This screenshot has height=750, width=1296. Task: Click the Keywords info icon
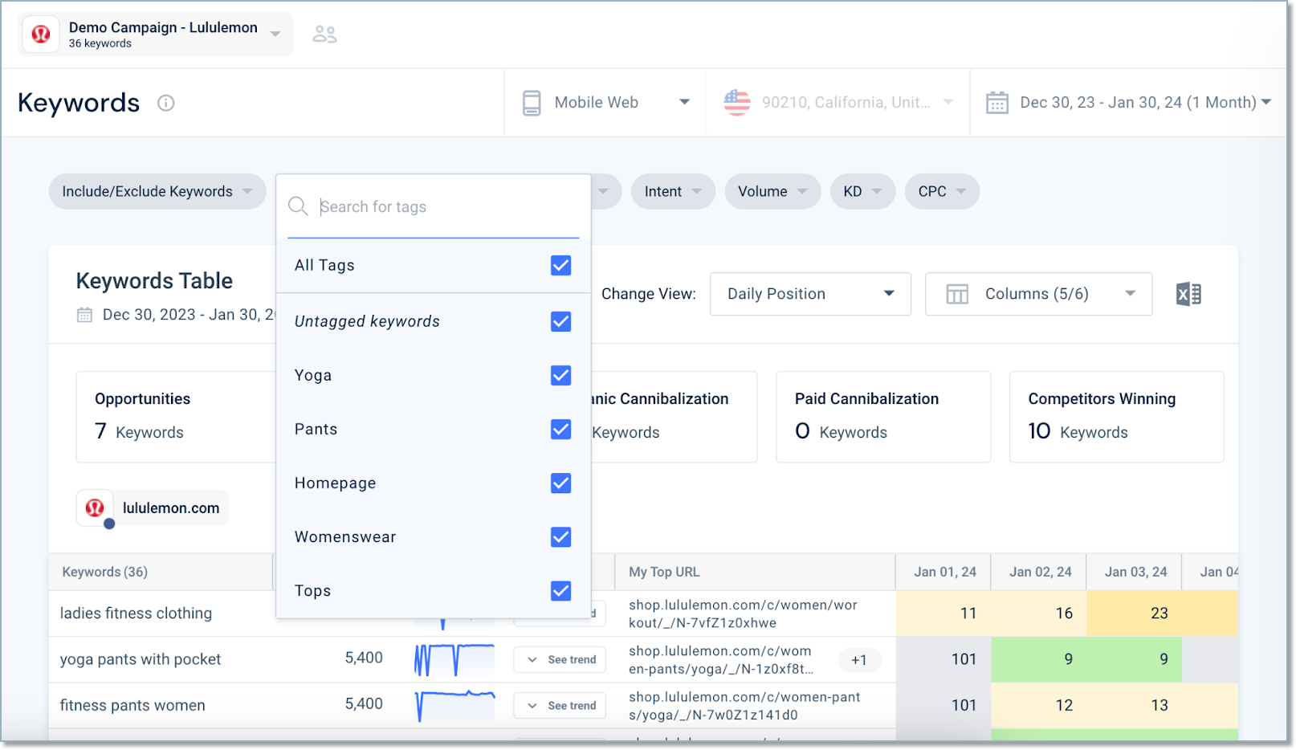click(166, 103)
